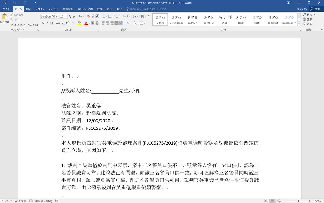The height and width of the screenshot is (203, 324).
Task: Click the Paste (貼り付け) clipboard icon
Action: click(x=5, y=17)
